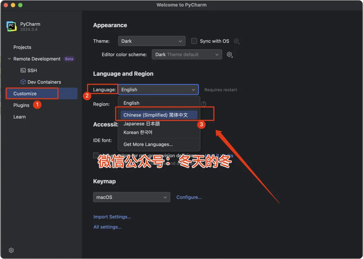Pick Korean 한국어 language option
Image resolution: width=363 pixels, height=259 pixels.
pos(159,132)
